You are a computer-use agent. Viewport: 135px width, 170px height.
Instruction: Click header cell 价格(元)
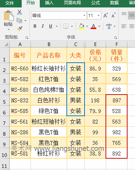(96, 55)
